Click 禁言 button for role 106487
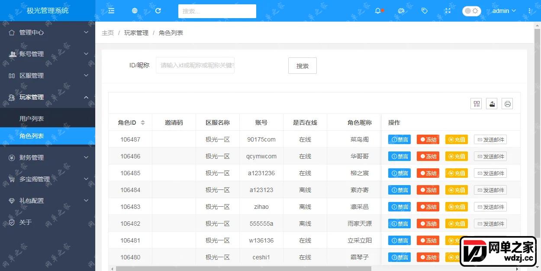Screen dimensions: 541x271 point(399,139)
